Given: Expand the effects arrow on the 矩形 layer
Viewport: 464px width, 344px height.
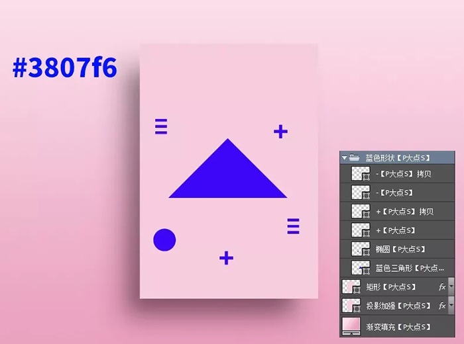Looking at the screenshot, I should pyautogui.click(x=451, y=286).
